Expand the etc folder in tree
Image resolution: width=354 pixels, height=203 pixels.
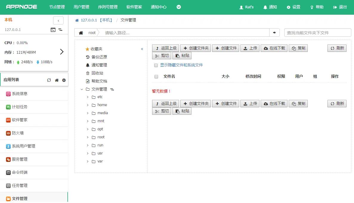pos(87,97)
